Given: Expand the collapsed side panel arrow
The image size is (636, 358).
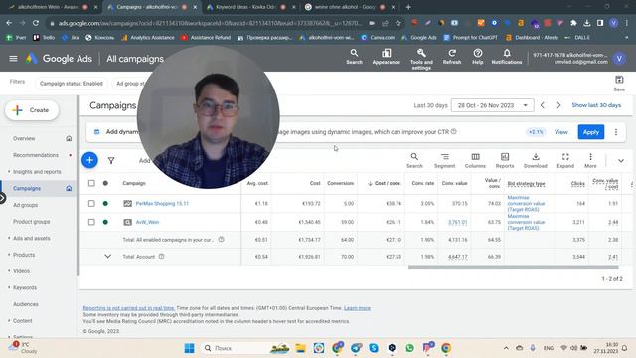Looking at the screenshot, I should [x=2, y=198].
